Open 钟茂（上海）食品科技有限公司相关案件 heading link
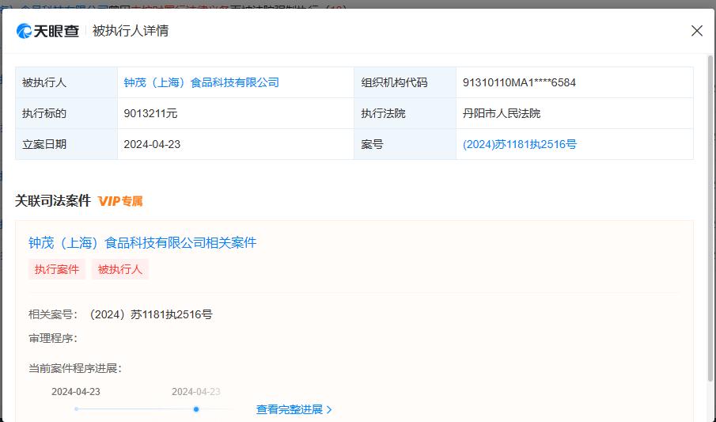This screenshot has height=422, width=716. click(x=142, y=243)
